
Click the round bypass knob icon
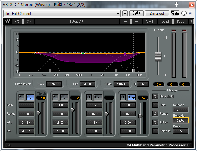point(184,13)
